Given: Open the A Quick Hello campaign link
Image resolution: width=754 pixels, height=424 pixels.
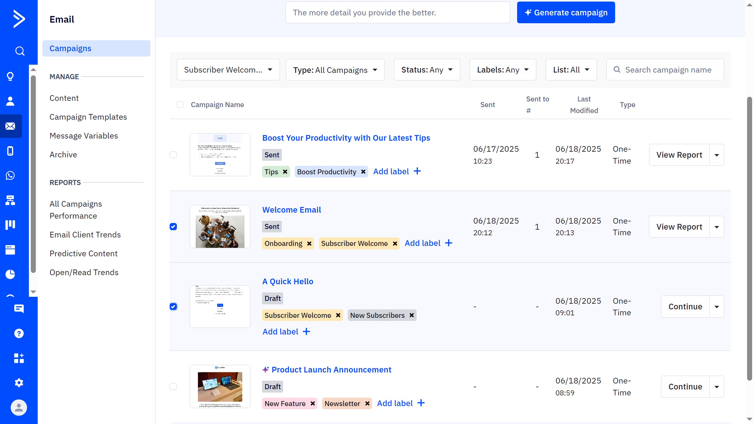Looking at the screenshot, I should click(x=287, y=281).
